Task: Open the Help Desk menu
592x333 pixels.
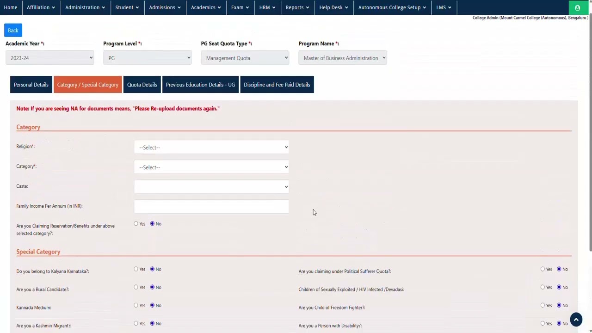Action: pyautogui.click(x=334, y=7)
